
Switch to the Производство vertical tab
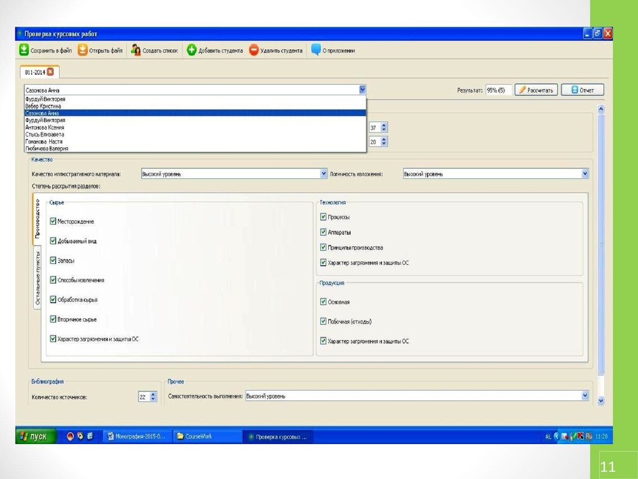pyautogui.click(x=37, y=219)
